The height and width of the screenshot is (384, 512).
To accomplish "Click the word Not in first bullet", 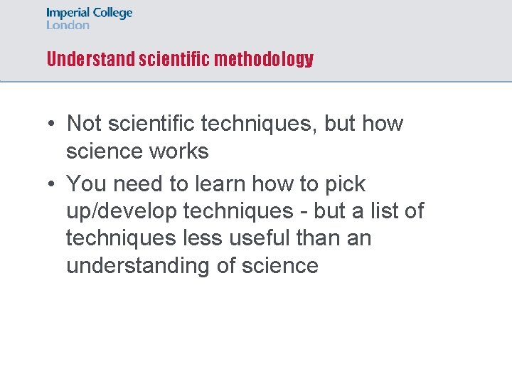I will click(84, 123).
